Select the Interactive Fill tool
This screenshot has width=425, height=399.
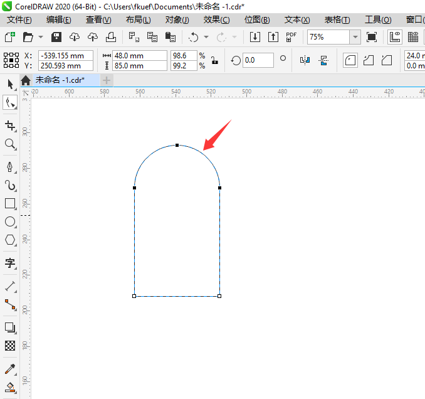[x=10, y=387]
